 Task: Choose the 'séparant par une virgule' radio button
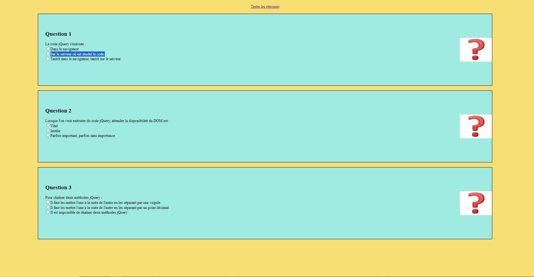48,202
